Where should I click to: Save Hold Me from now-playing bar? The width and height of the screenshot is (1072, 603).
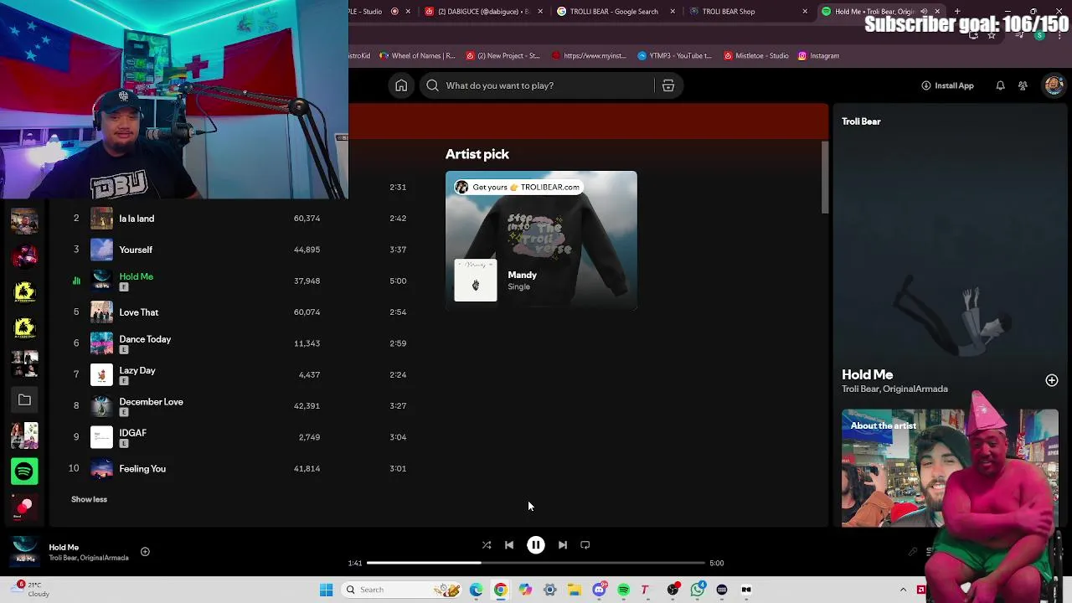(x=145, y=551)
